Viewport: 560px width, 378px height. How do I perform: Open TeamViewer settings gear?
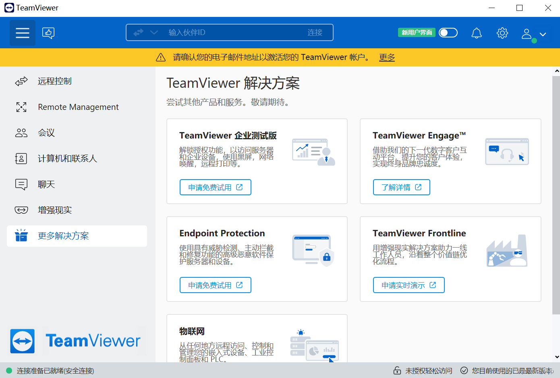[502, 33]
